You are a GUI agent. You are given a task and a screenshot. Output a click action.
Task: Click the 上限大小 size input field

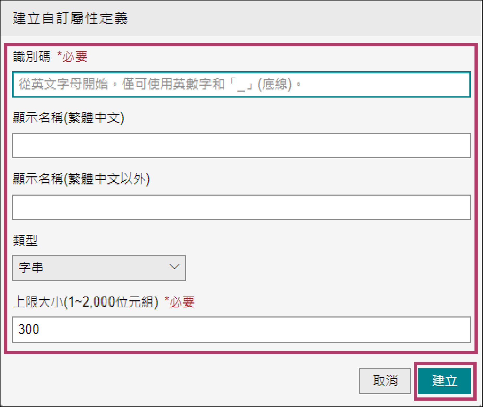click(241, 329)
